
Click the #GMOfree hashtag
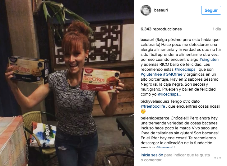click(x=173, y=74)
